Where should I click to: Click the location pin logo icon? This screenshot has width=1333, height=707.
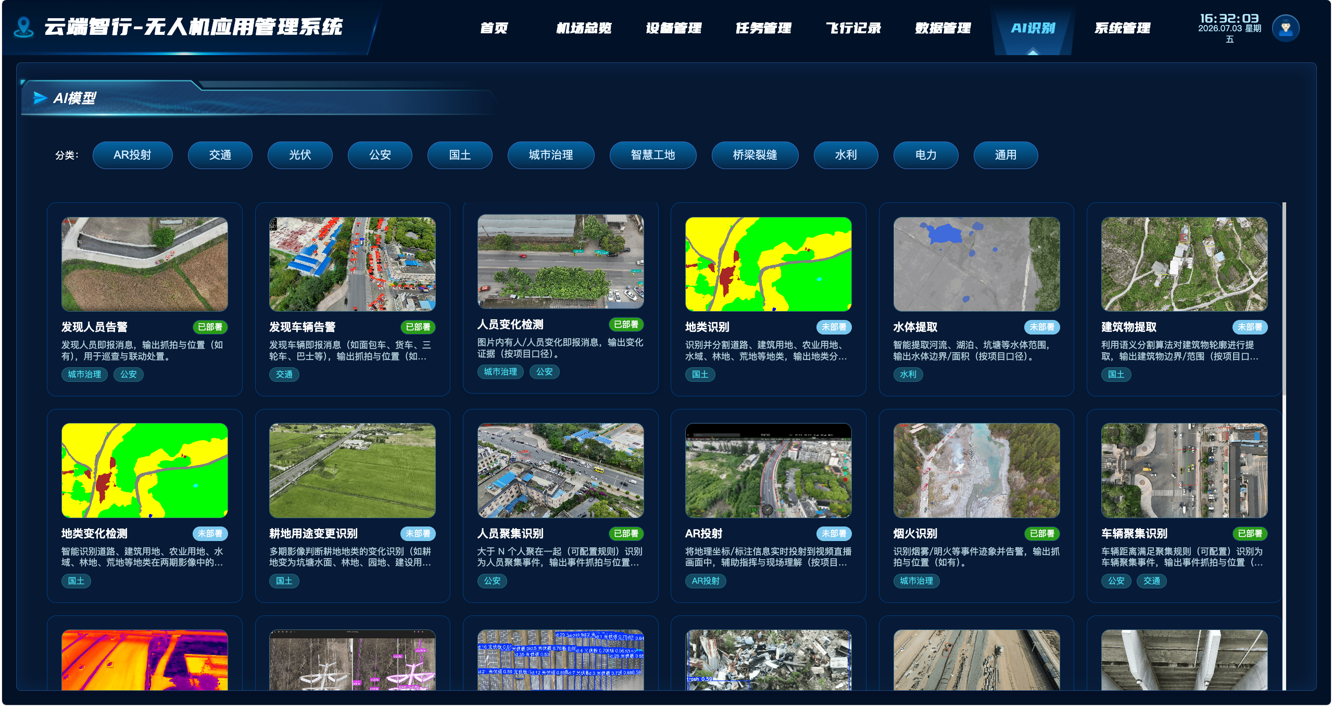pos(23,27)
